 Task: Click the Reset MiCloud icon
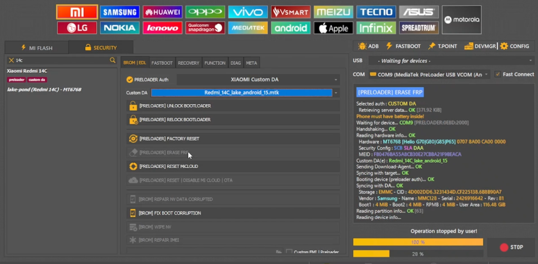[x=133, y=166]
